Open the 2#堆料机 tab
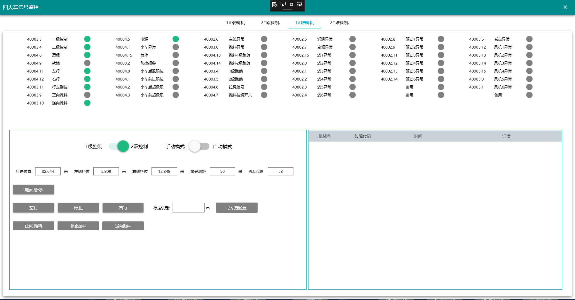 [x=339, y=23]
